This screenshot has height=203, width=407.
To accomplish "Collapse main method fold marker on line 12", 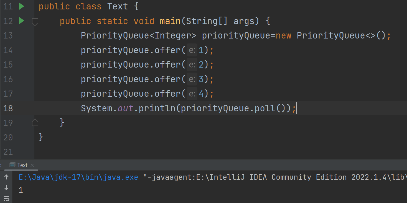I will [35, 21].
